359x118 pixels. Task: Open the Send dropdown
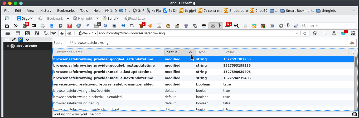pos(111,18)
